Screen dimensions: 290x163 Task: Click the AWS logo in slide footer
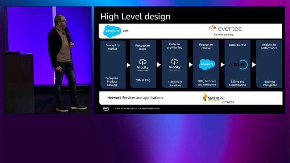tap(105, 108)
